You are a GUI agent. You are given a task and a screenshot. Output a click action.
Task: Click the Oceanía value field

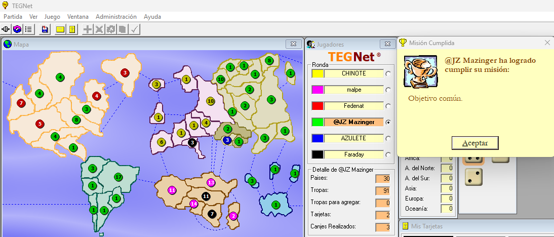click(447, 209)
